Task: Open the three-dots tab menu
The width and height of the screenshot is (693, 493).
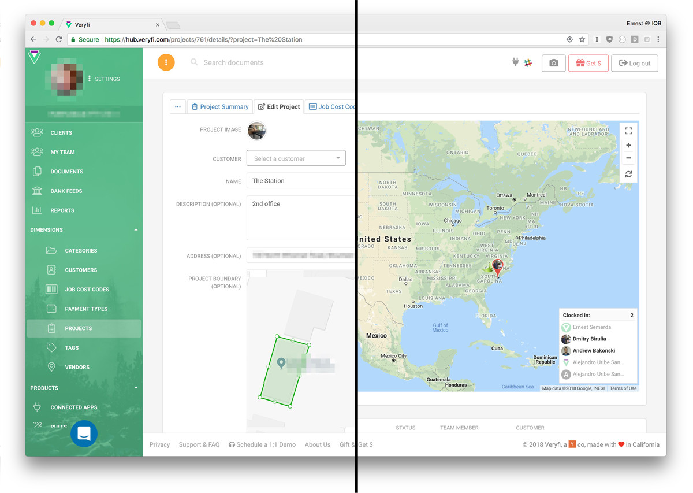Action: (x=178, y=106)
